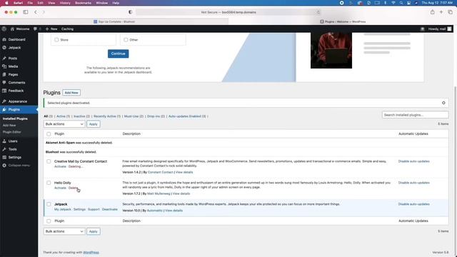Toggle select-all checkbox in table footer

49,221
